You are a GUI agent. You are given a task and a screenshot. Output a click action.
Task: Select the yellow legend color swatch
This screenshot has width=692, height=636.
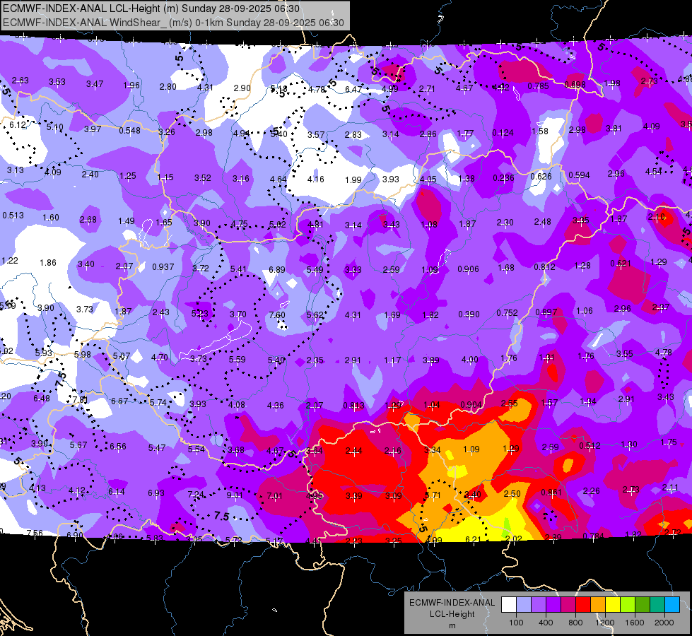coord(613,605)
